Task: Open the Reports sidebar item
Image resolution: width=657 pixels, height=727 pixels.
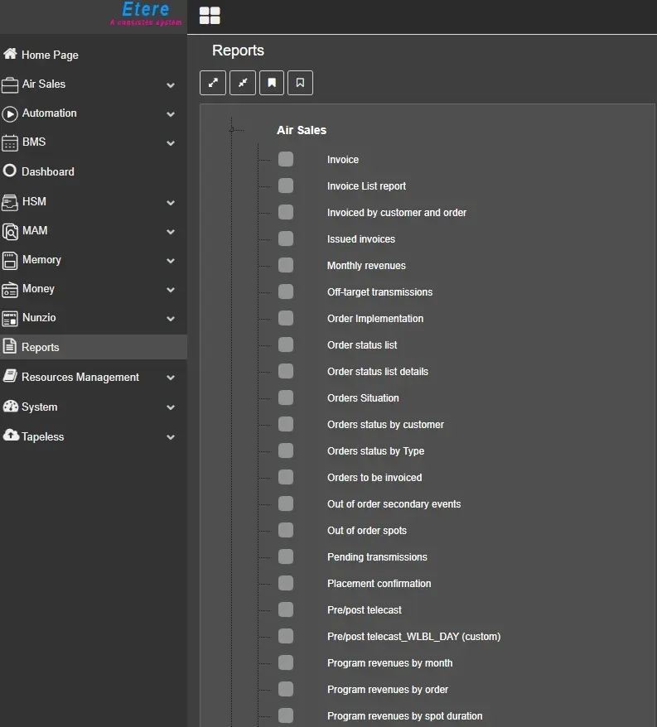Action: (41, 348)
